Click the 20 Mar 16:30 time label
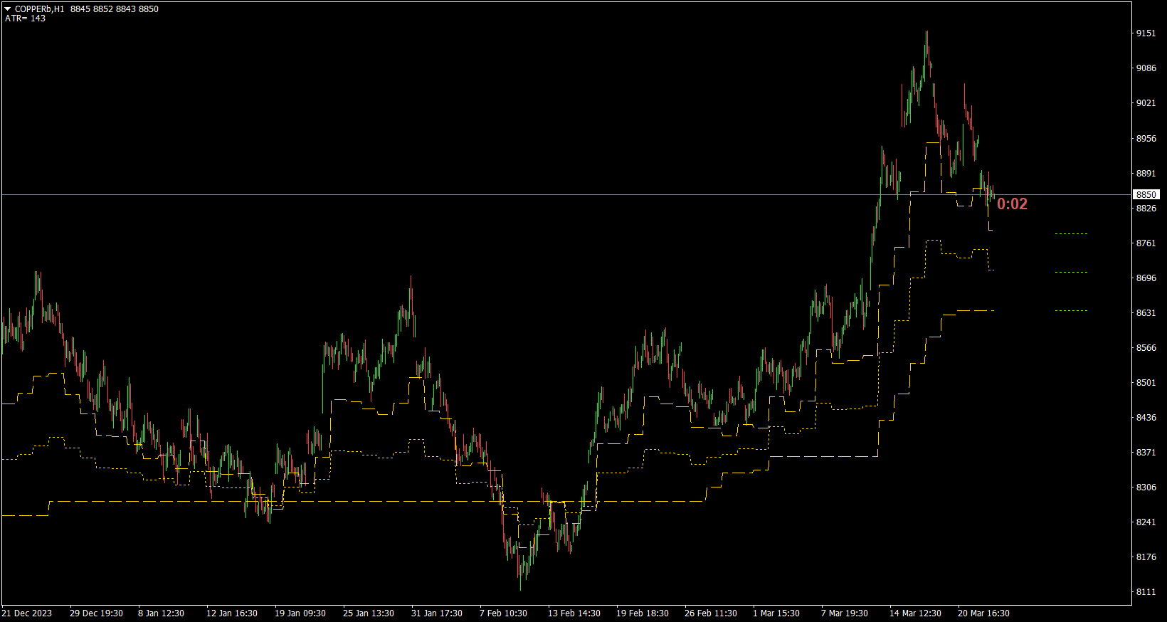 click(x=983, y=613)
